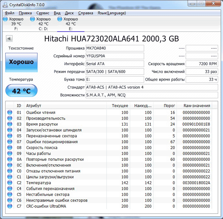The height and width of the screenshot is (219, 223).
Task: Click the status orb for Ошибки чтения
Action: point(9,113)
